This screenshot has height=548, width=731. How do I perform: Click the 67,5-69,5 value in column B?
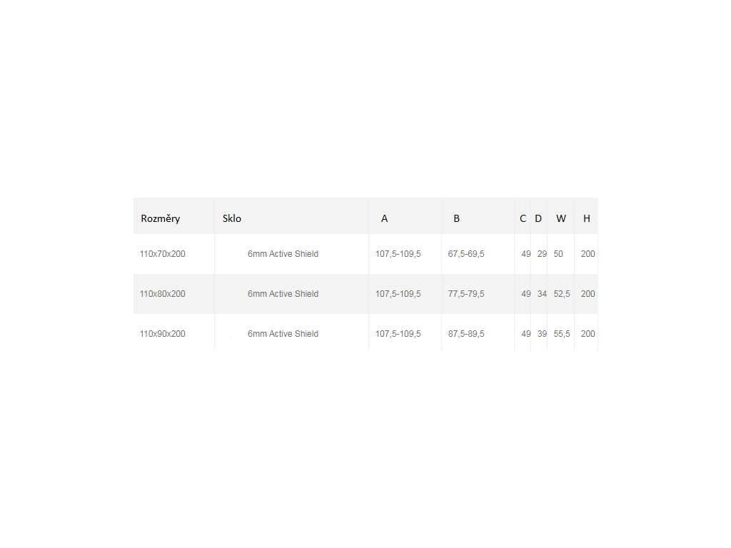tap(466, 254)
